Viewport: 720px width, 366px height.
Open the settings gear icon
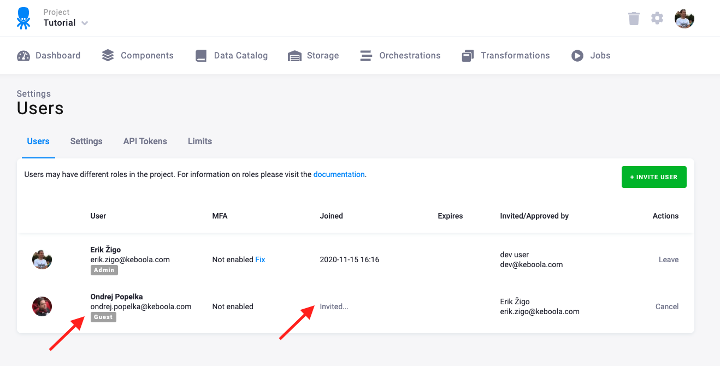(x=657, y=19)
